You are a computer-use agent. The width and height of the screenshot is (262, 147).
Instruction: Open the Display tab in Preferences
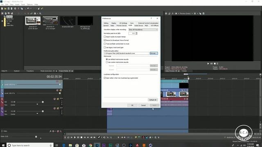click(x=114, y=23)
